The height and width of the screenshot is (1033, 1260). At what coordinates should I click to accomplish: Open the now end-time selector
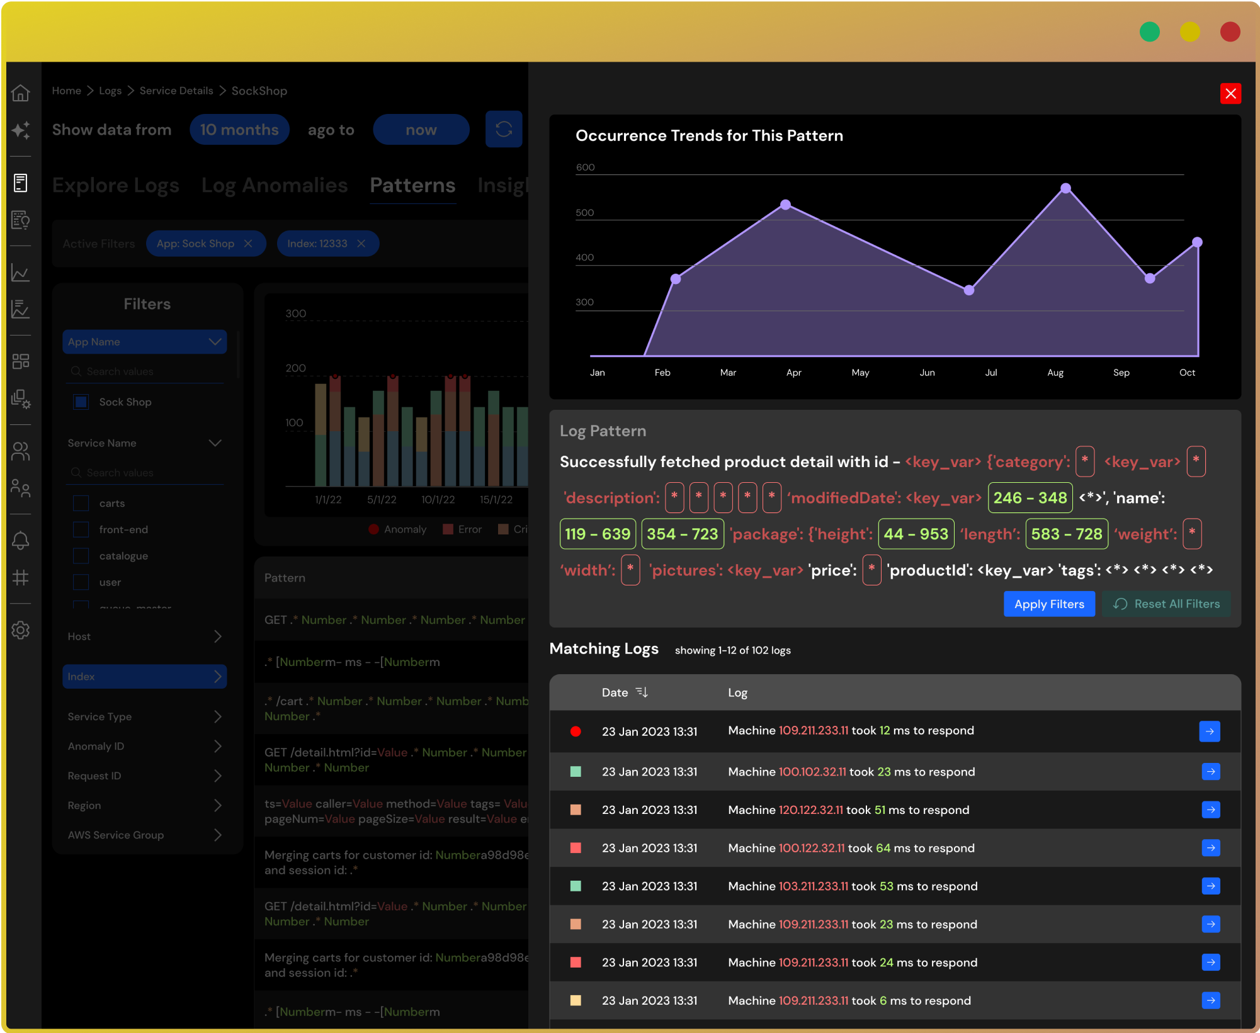click(421, 130)
